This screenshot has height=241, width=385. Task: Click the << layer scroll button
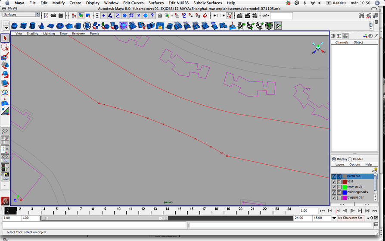(x=342, y=204)
